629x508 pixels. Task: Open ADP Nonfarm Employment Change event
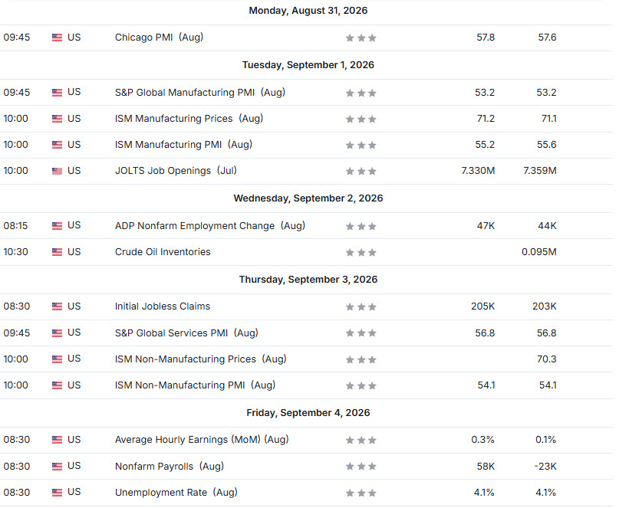pos(210,225)
